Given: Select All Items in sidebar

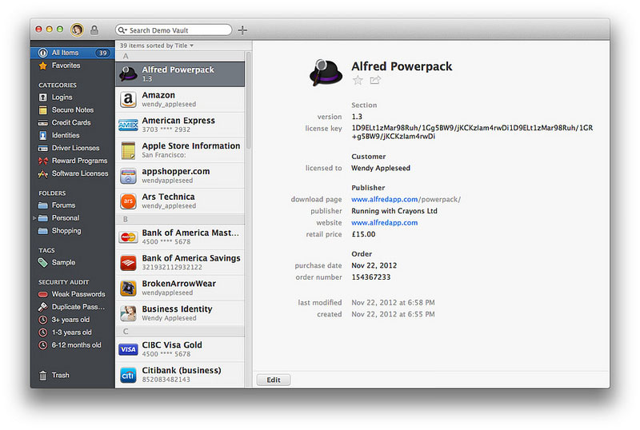Looking at the screenshot, I should click(72, 53).
